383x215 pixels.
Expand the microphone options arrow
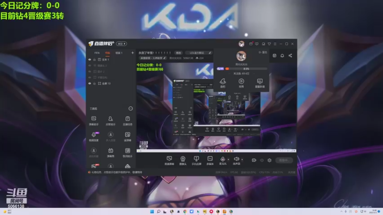228,160
